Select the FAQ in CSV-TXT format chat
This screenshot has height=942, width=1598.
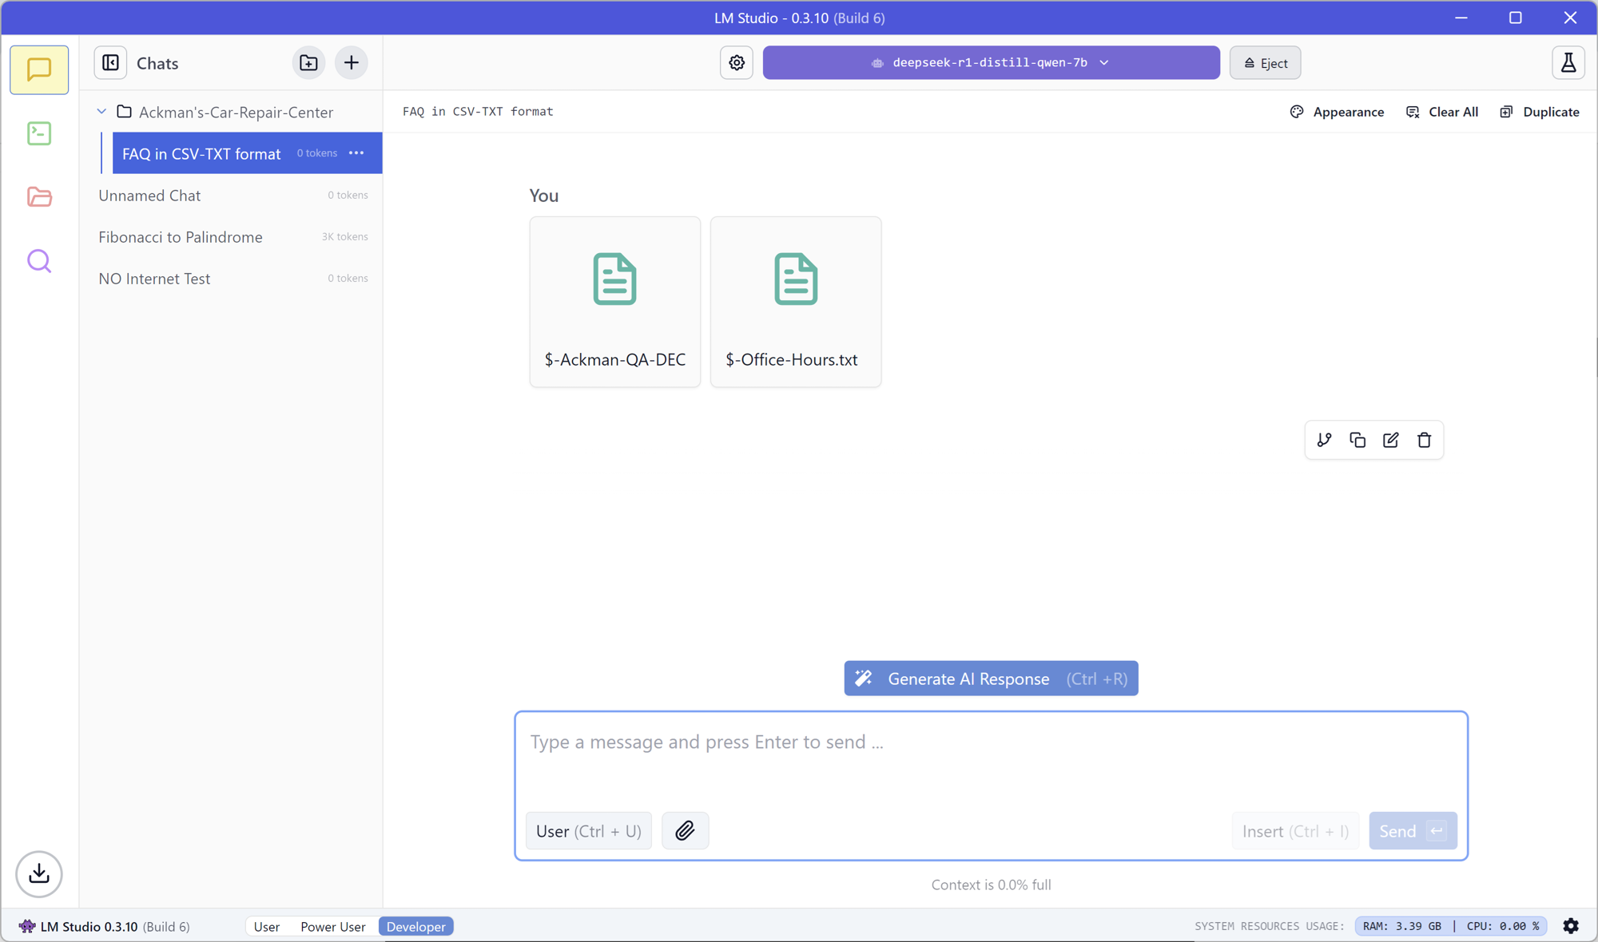point(247,153)
